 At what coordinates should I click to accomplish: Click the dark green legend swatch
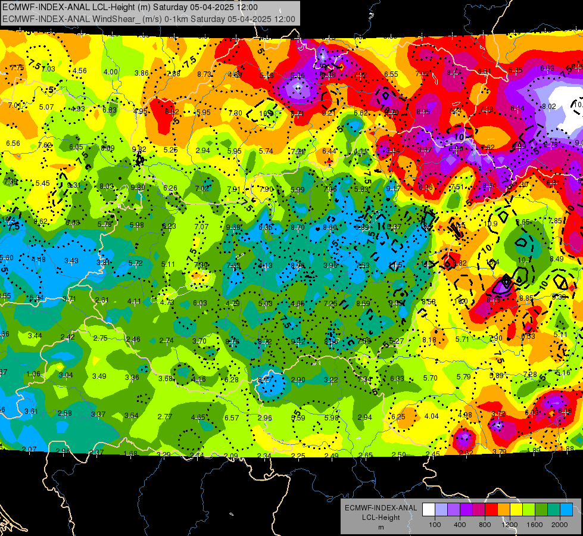coord(542,510)
